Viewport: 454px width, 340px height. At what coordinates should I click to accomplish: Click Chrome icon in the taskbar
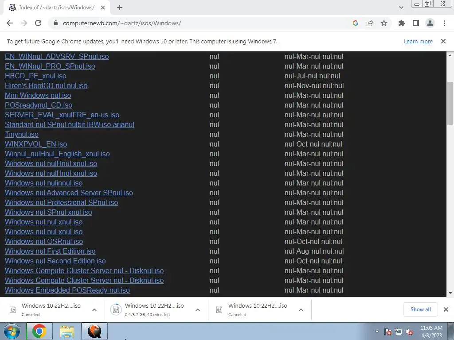(x=39, y=331)
